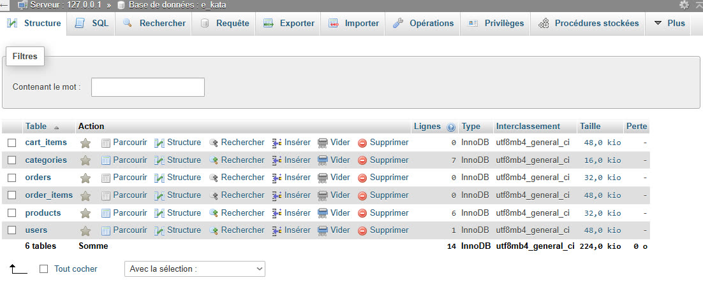Screen dimensions: 703x287
Task: Select the Structure tab at the top
Action: pyautogui.click(x=34, y=24)
